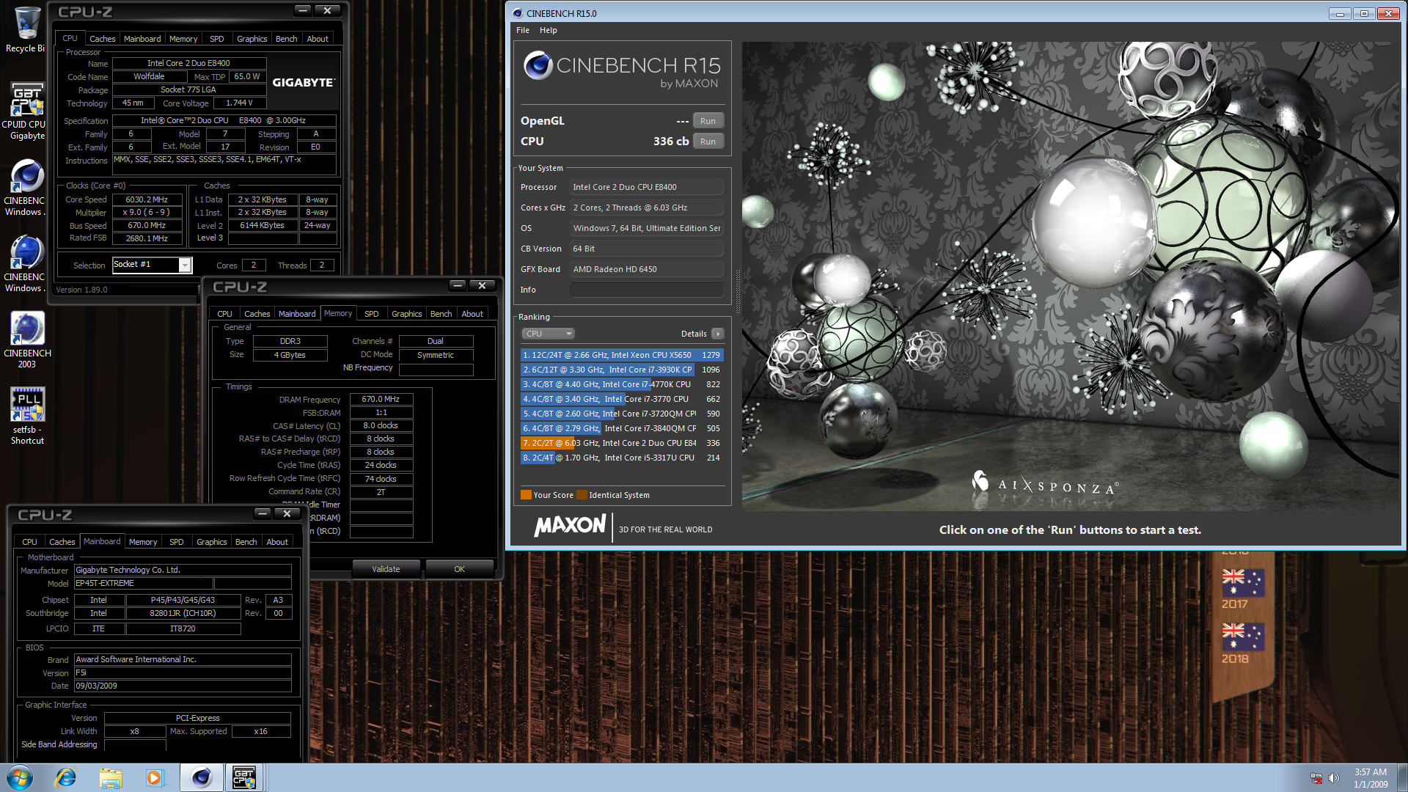Image resolution: width=1408 pixels, height=792 pixels.
Task: Click the Show Desktop strip on the taskbar
Action: (x=1403, y=777)
